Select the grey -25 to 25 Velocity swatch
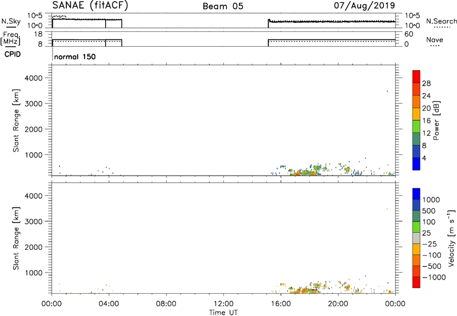The width and height of the screenshot is (457, 316). tap(416, 238)
